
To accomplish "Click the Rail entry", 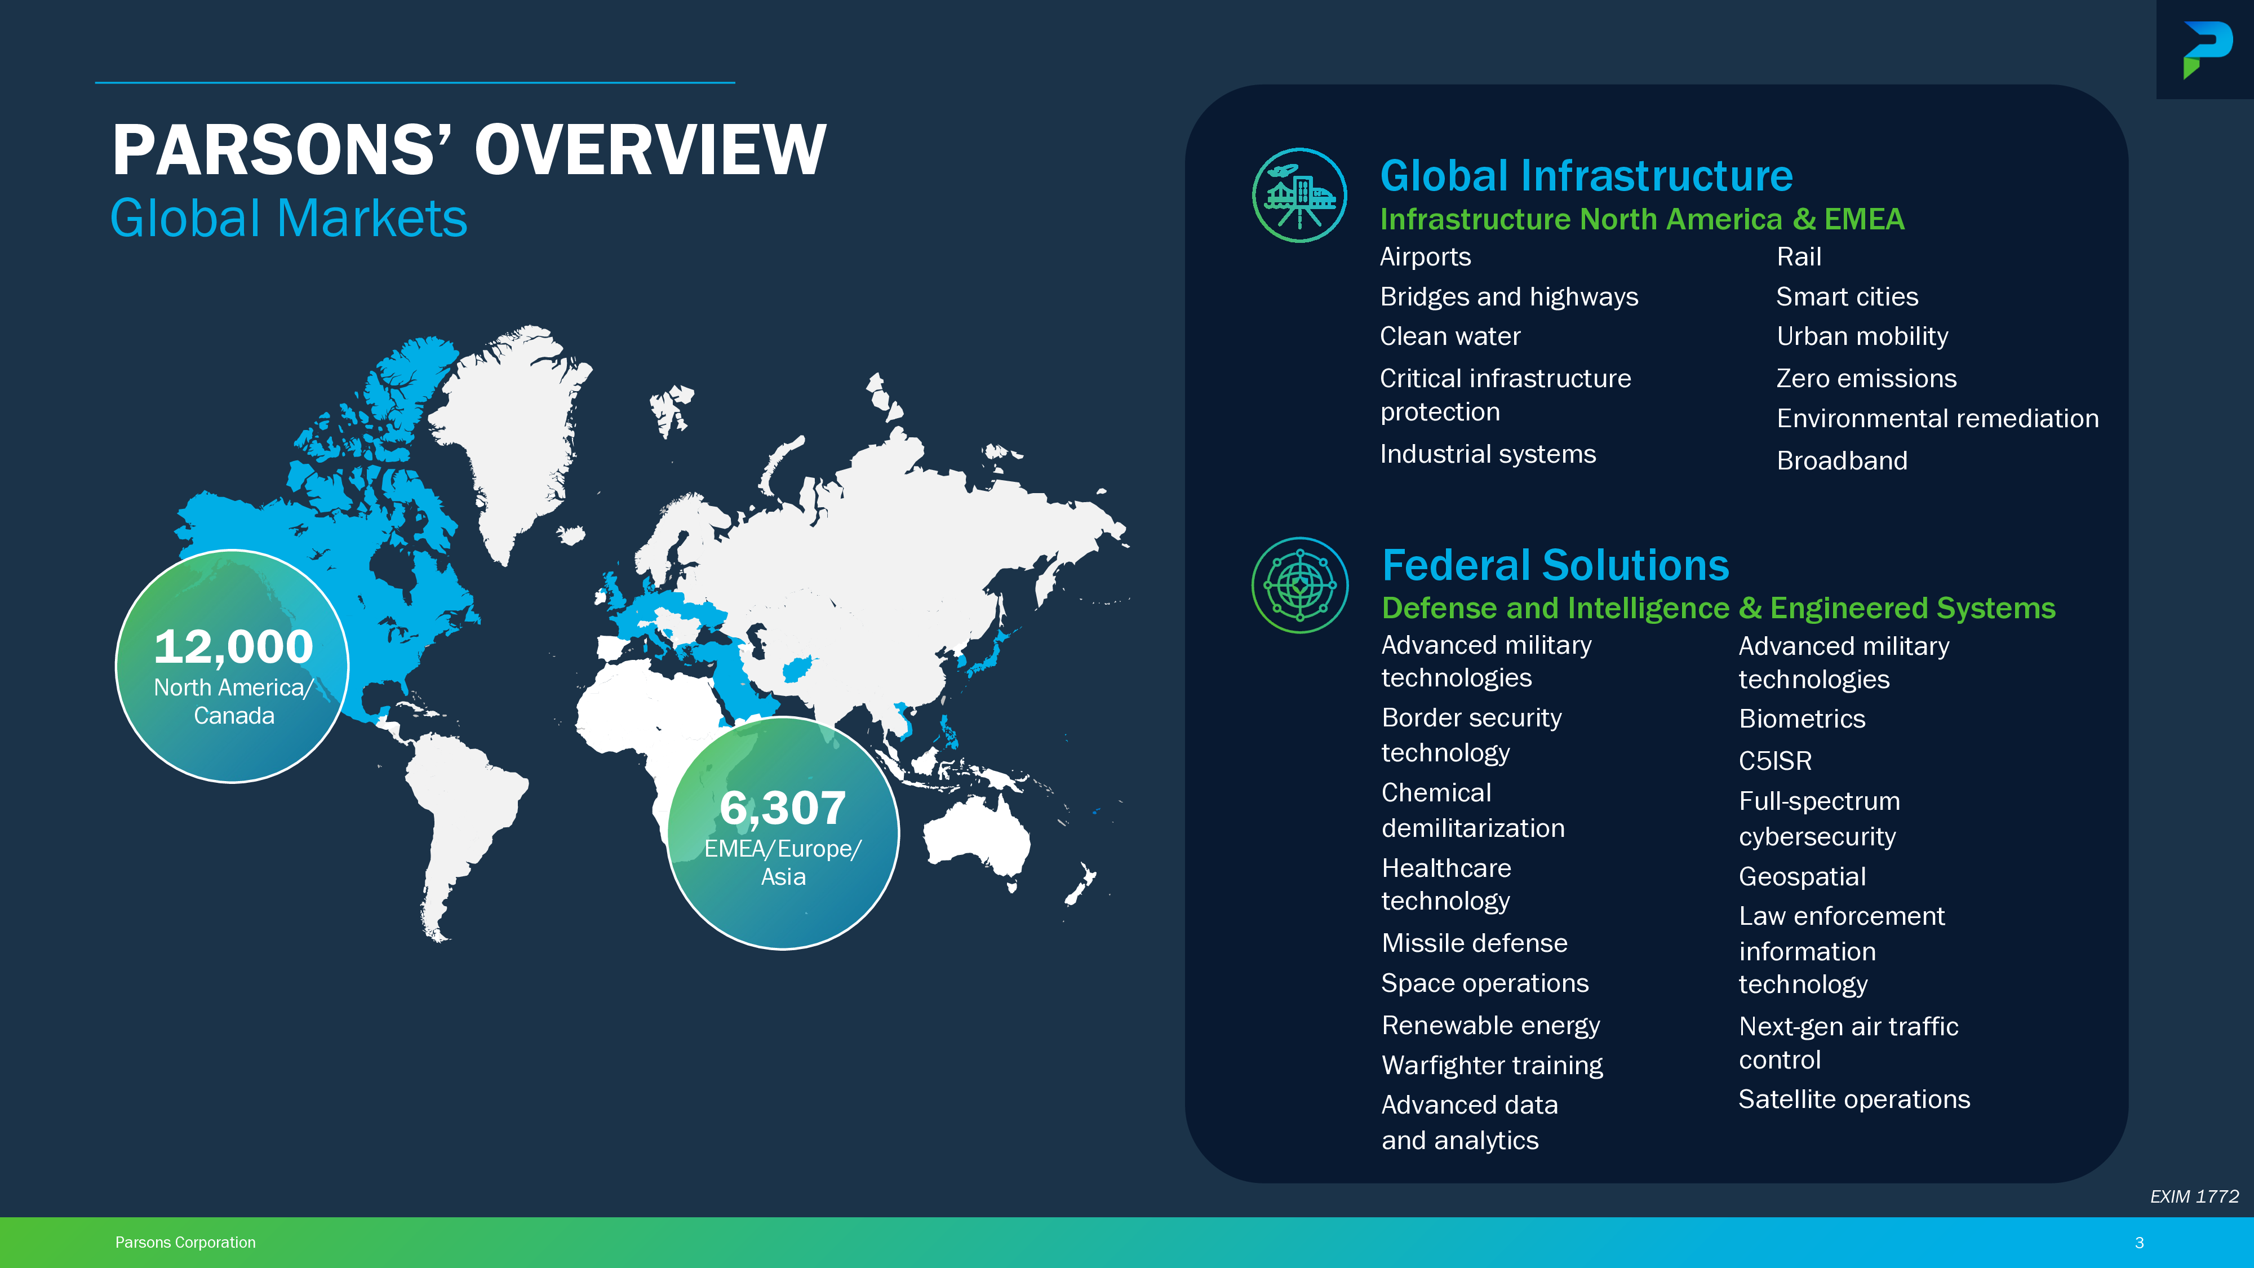I will pos(1799,256).
